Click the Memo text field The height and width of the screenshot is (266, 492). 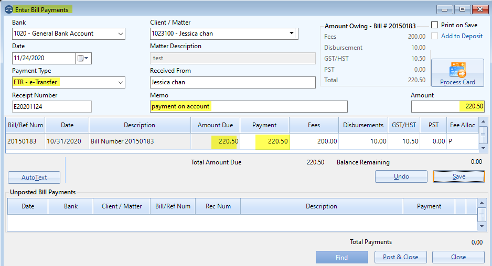click(249, 106)
